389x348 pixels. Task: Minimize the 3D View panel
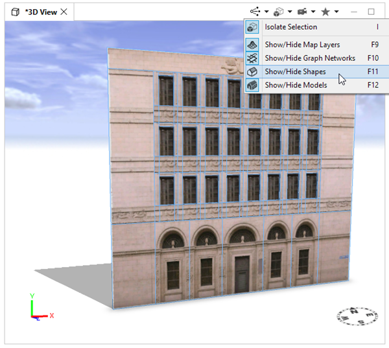(x=353, y=12)
